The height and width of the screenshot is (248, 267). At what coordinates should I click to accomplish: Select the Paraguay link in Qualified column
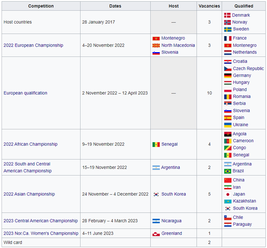tap(242, 224)
